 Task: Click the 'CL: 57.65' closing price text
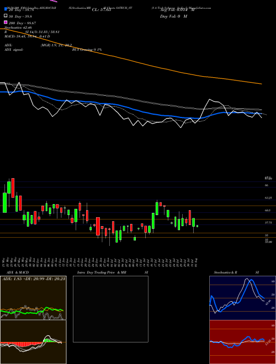coord(102,10)
